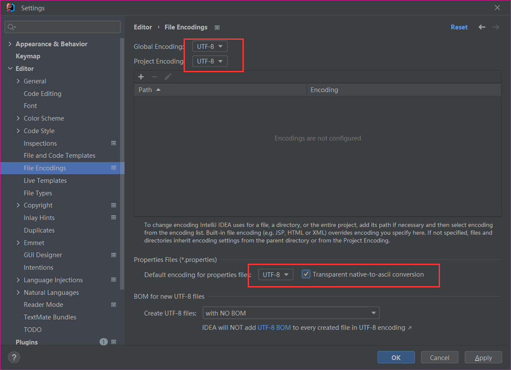
Task: Expand the Copyright node arrow
Action: (18, 205)
